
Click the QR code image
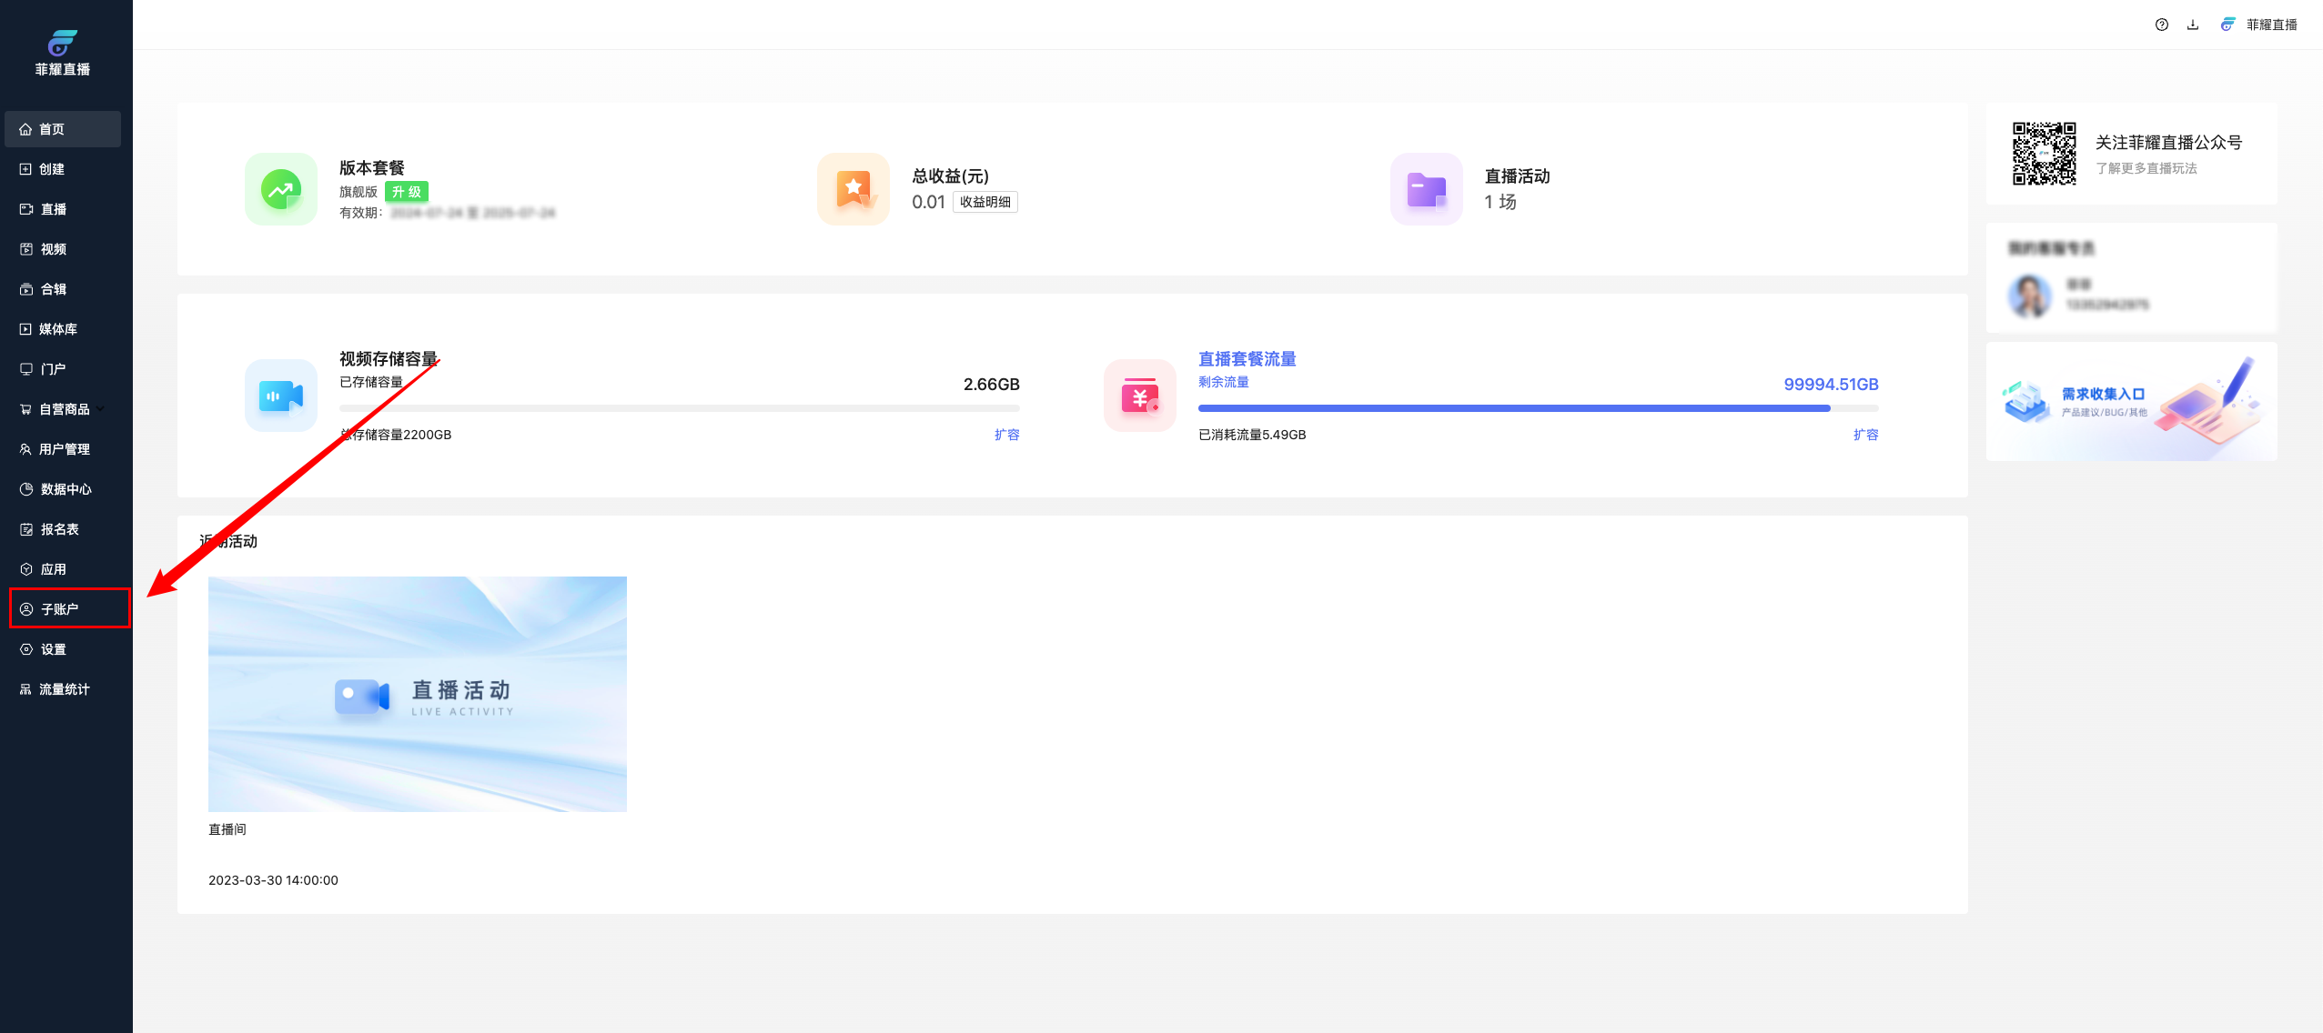coord(2044,154)
